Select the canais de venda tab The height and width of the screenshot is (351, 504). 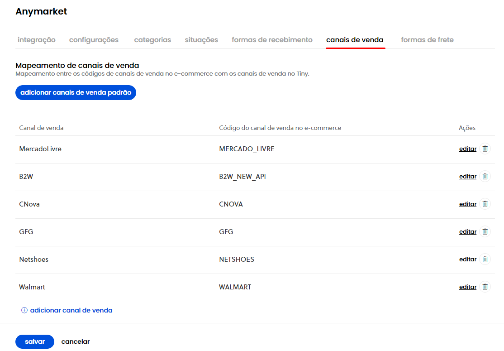point(355,40)
